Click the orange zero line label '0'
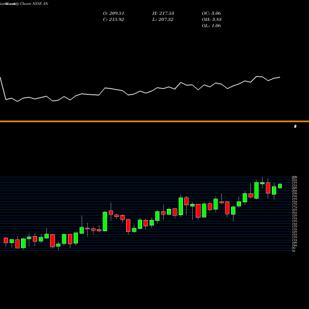Viewport: 309px width, 309px height. (295, 126)
